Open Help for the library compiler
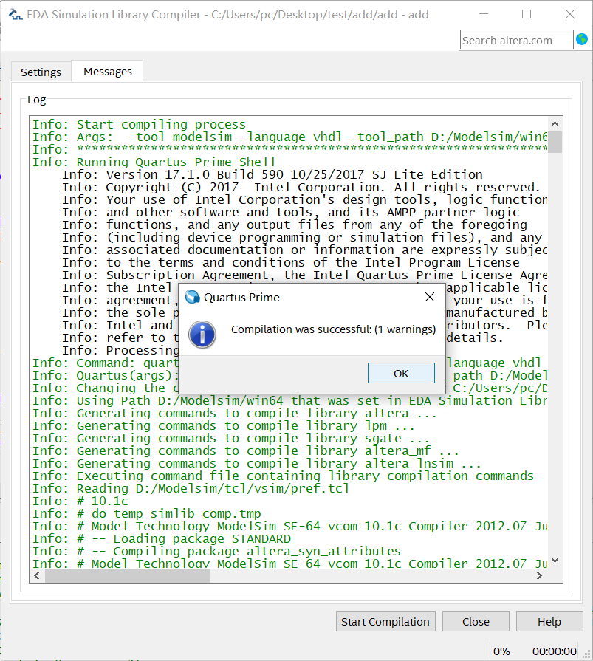Image resolution: width=593 pixels, height=661 pixels. 549,621
